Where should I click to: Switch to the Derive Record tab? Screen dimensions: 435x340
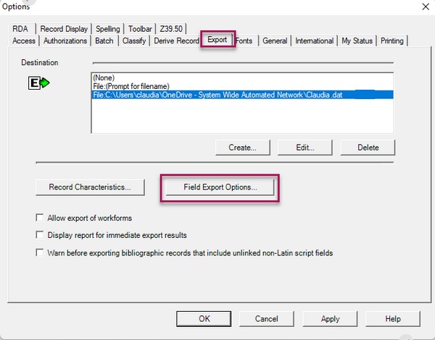tap(176, 41)
